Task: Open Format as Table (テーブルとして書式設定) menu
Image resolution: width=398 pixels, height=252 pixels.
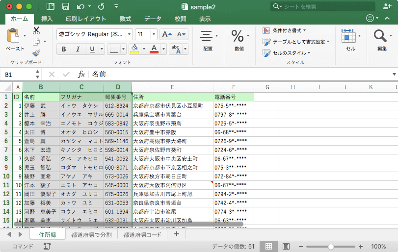Action: [296, 42]
